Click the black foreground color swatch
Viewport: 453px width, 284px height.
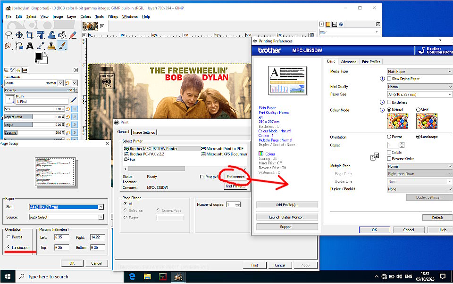click(38, 56)
